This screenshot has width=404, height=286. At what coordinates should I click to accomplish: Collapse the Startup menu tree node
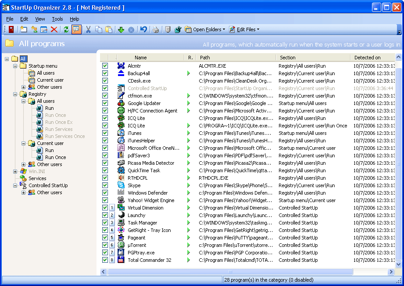15,66
